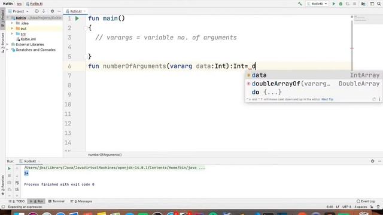Choose 'do {...}' completion suggestion
Viewport: 383px width, 215px height.
coord(314,92)
